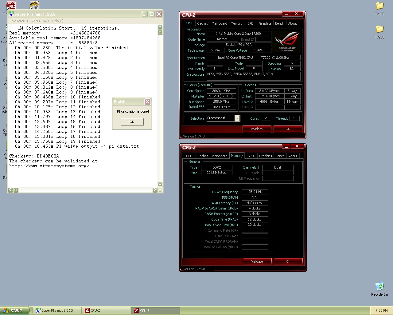Click the Checksum: BD48E60A line
The width and height of the screenshot is (393, 315).
tap(34, 156)
